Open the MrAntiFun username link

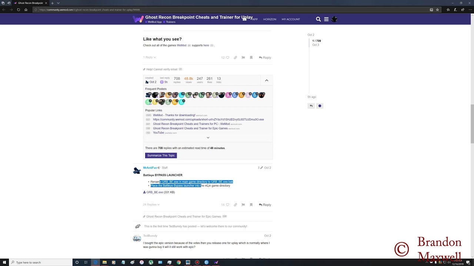pyautogui.click(x=150, y=168)
